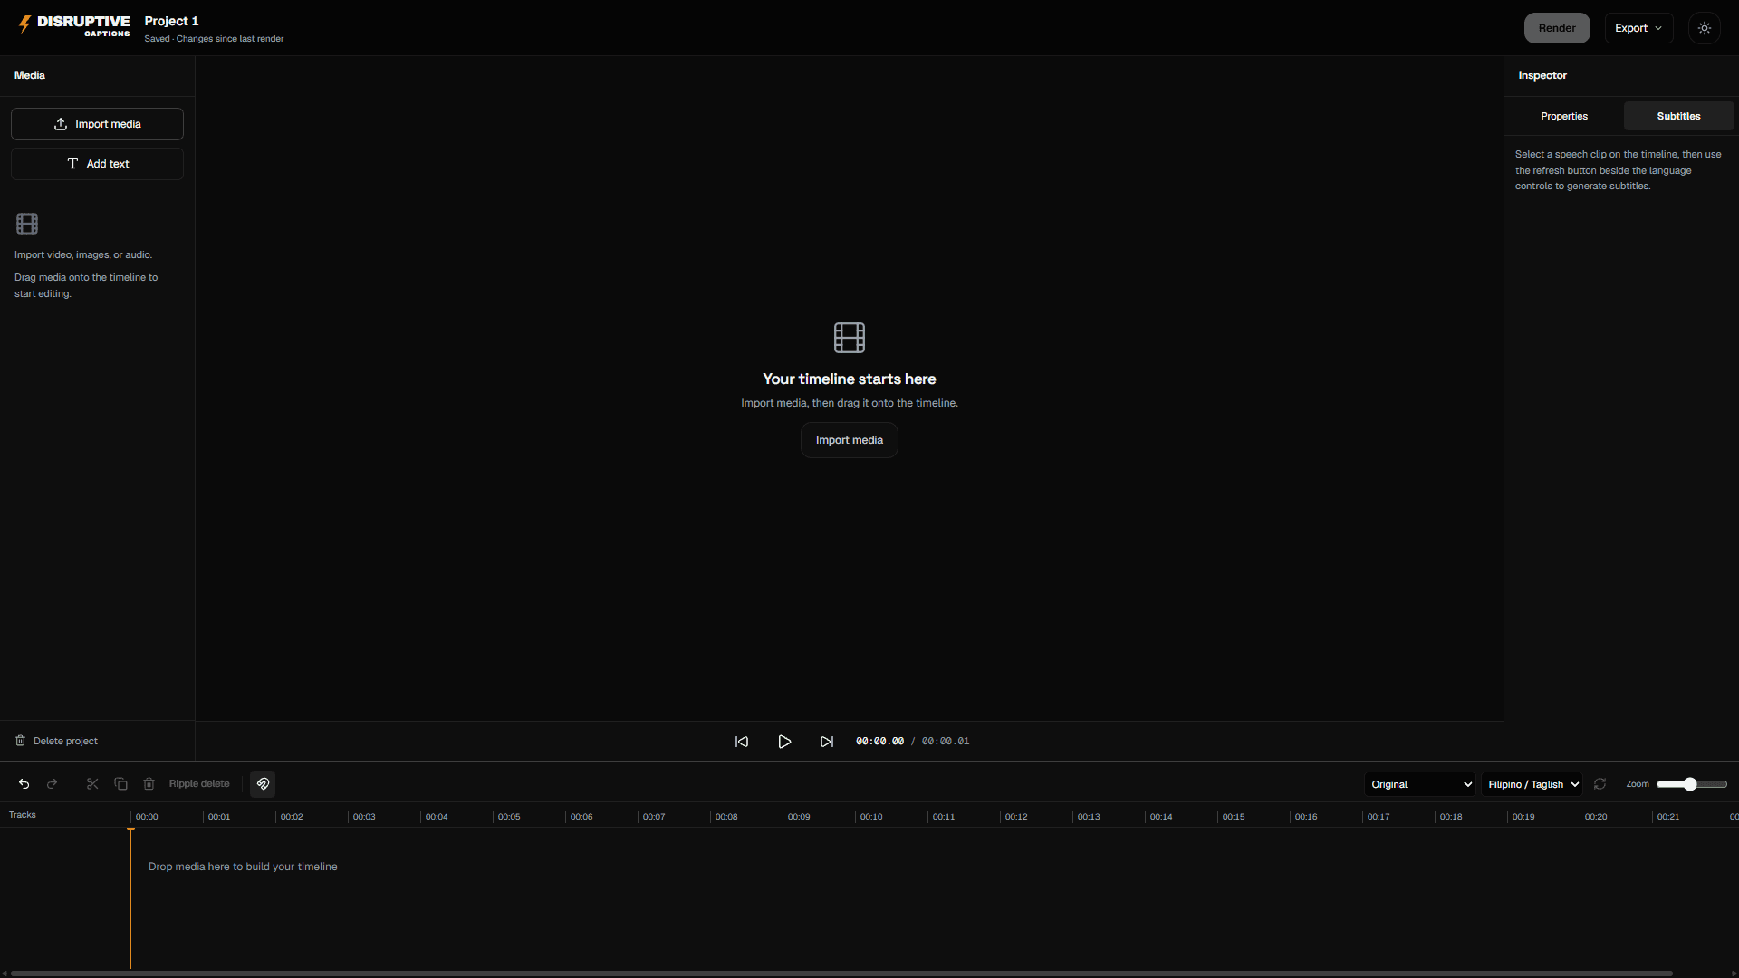Skip to the start of the timeline
This screenshot has width=1739, height=978.
(742, 742)
